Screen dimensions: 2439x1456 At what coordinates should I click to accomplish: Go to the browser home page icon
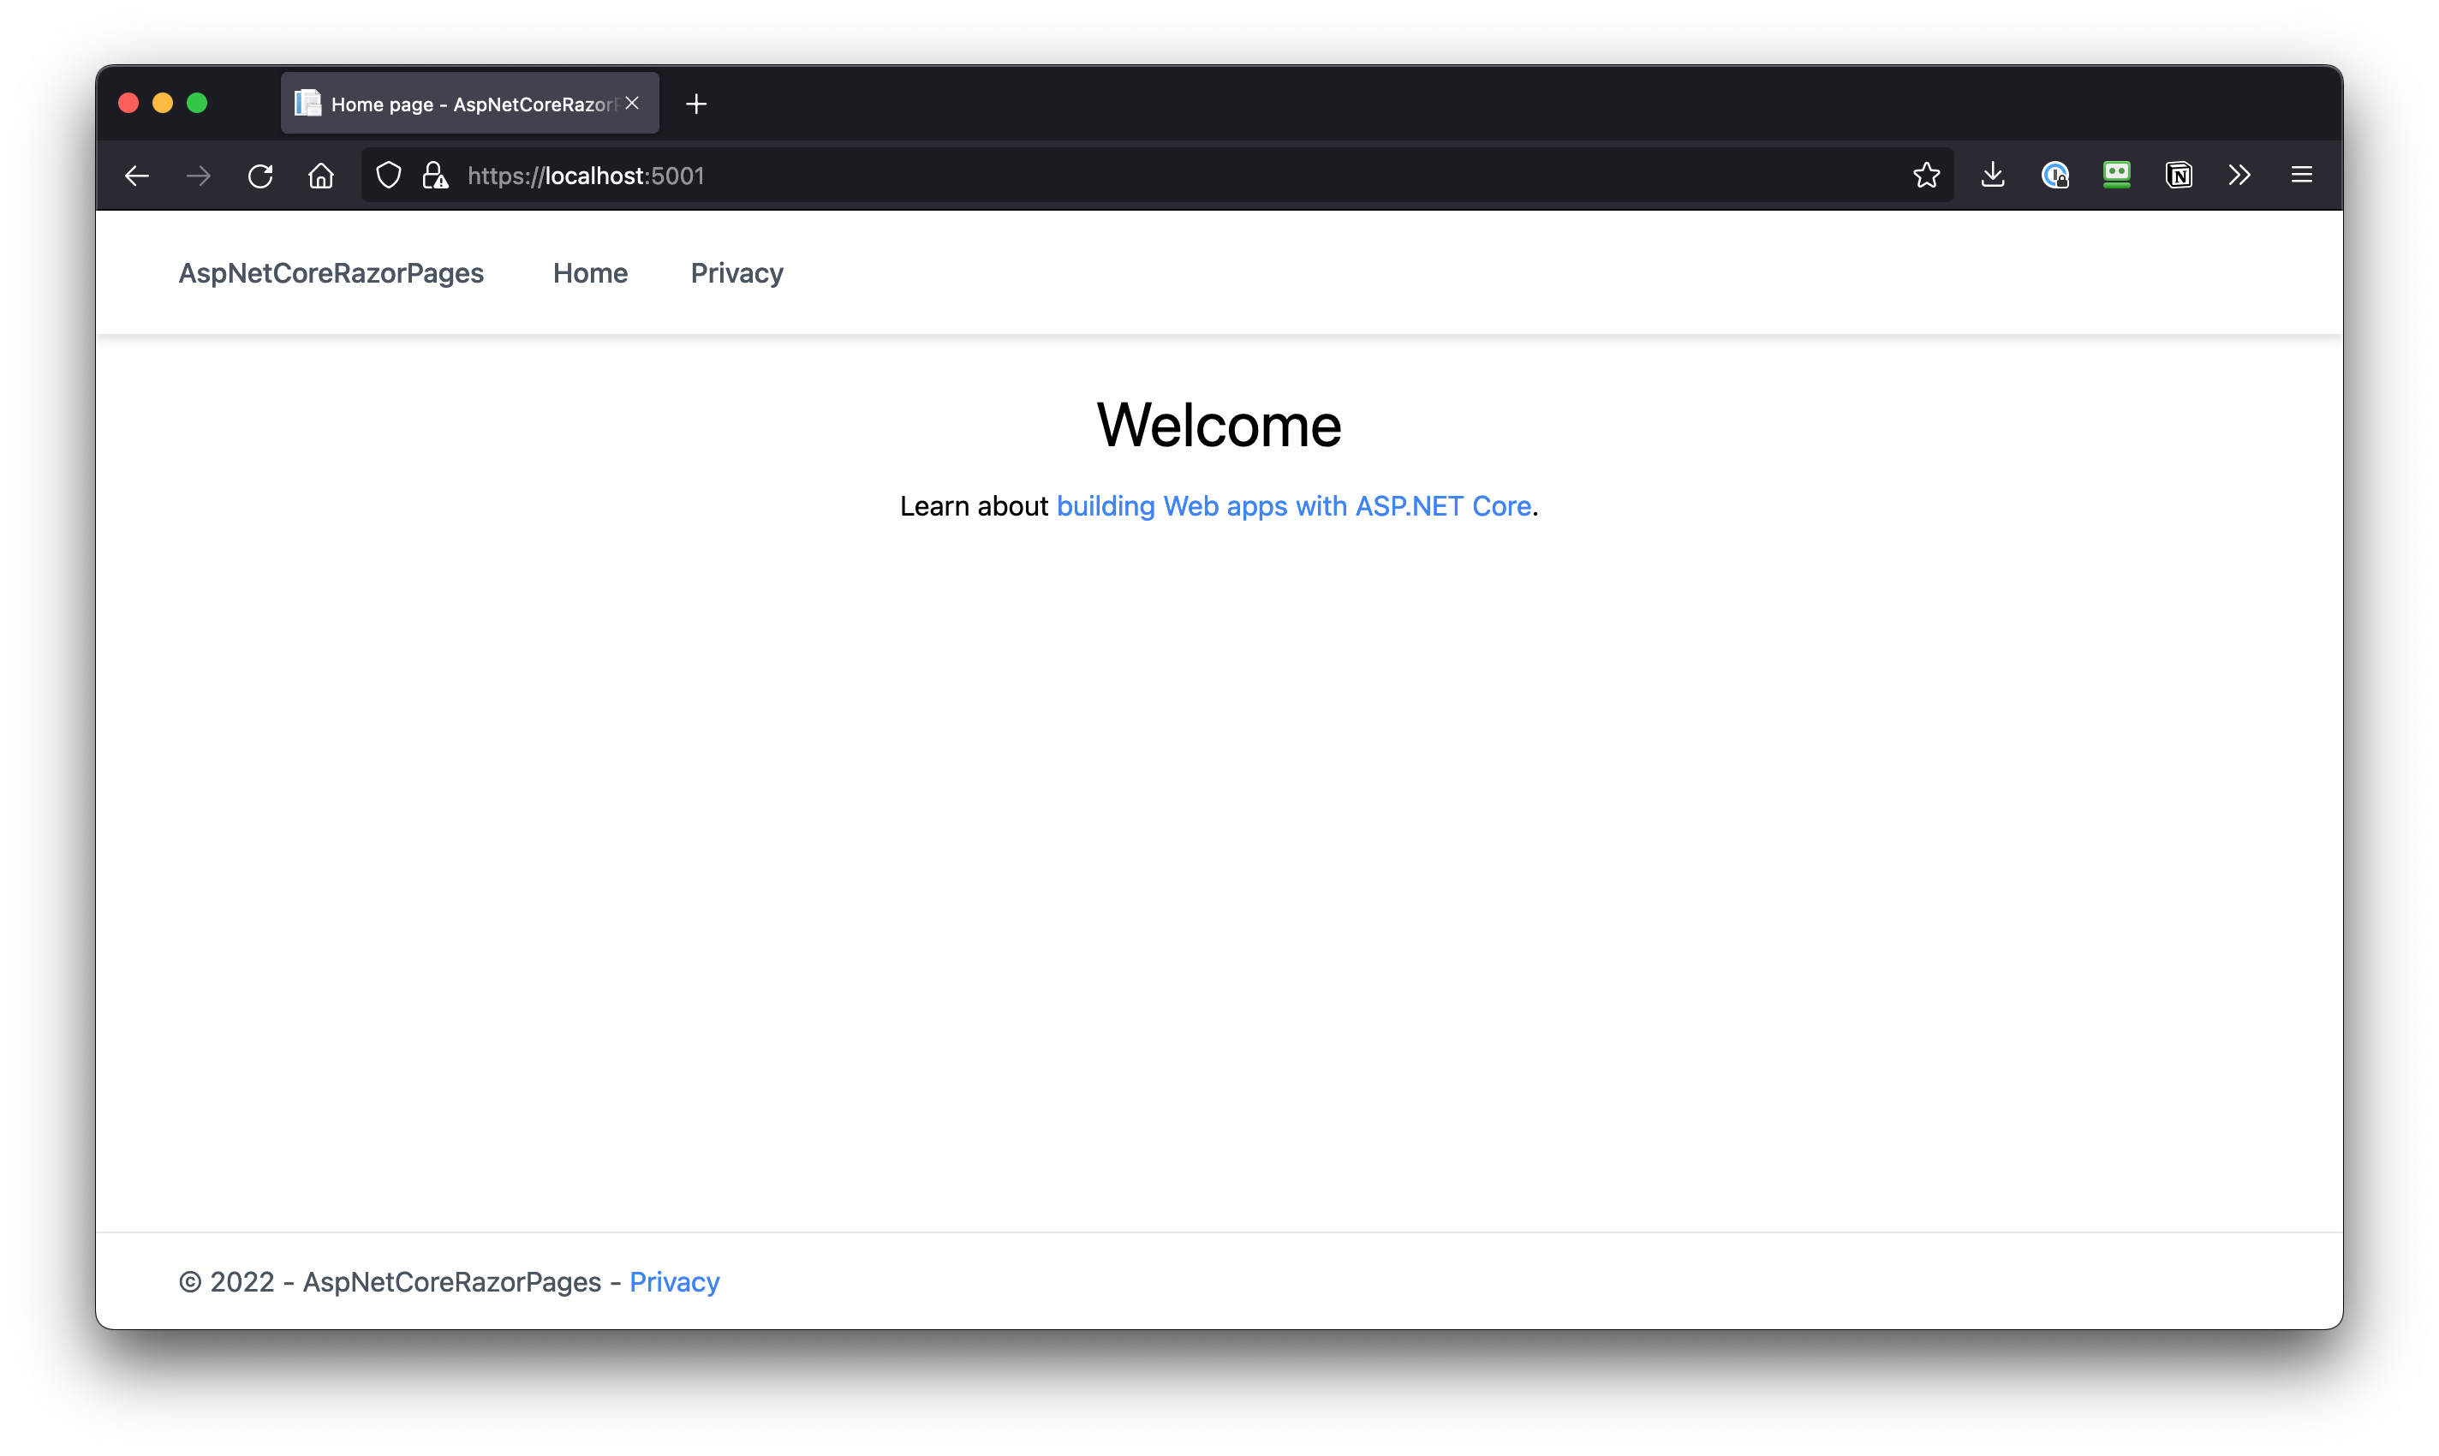pyautogui.click(x=321, y=176)
